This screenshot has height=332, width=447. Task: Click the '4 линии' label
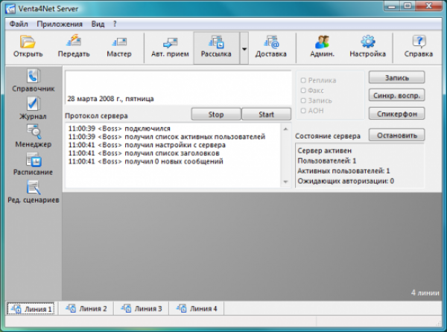[x=425, y=293]
